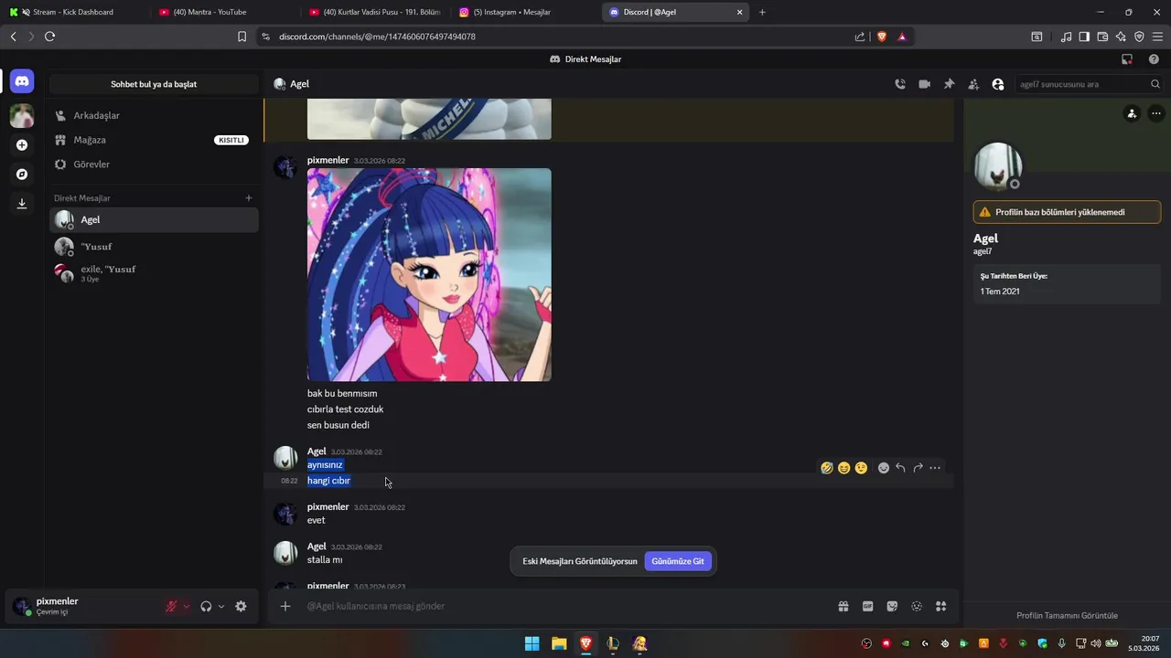
Task: Hide the user profile panel
Action: [x=998, y=84]
